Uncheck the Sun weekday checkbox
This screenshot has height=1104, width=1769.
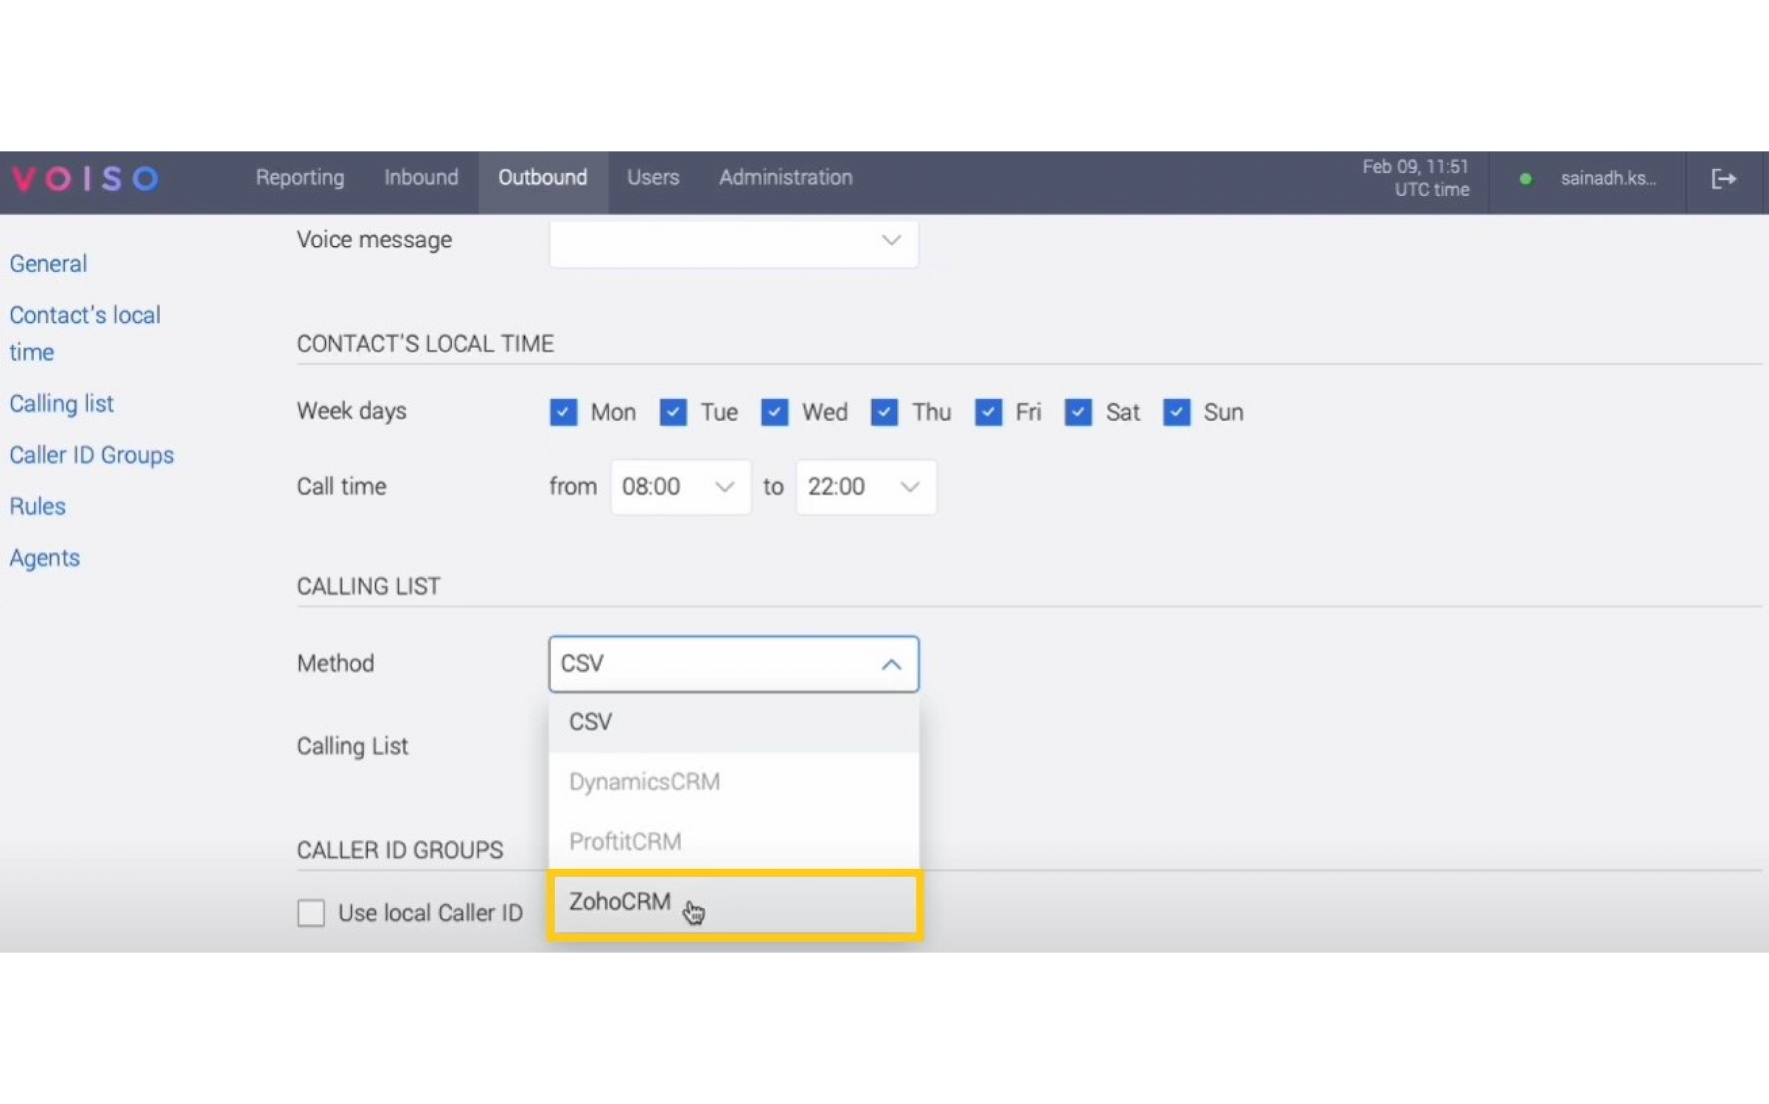(x=1176, y=412)
